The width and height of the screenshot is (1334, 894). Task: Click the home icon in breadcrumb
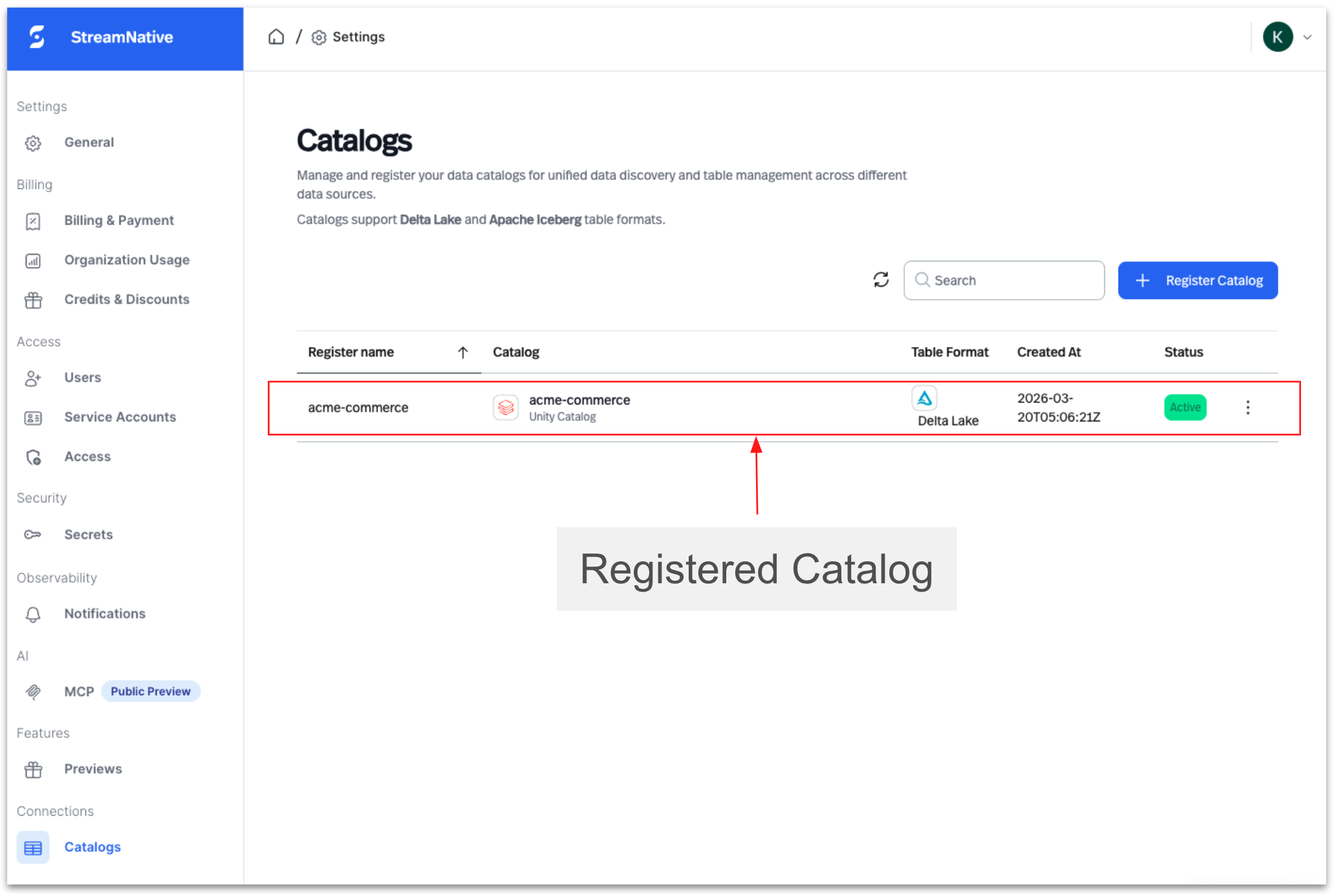(x=276, y=37)
